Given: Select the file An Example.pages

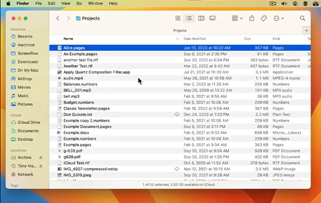Looking at the screenshot, I should pos(80,54).
